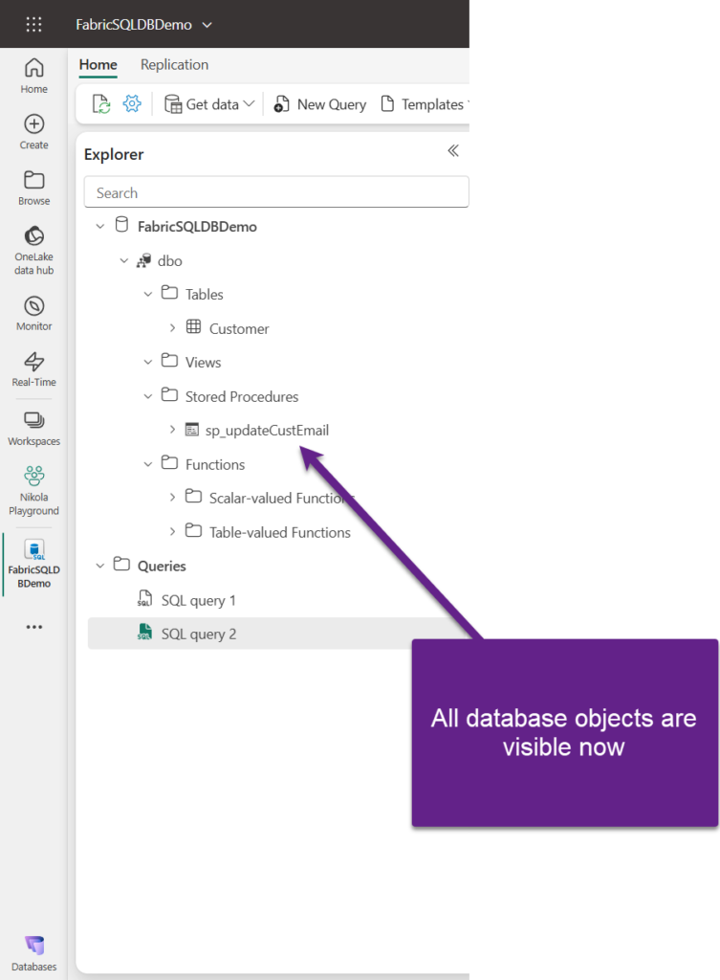Expand Table-valued Functions folder
This screenshot has width=720, height=980.
pos(172,532)
